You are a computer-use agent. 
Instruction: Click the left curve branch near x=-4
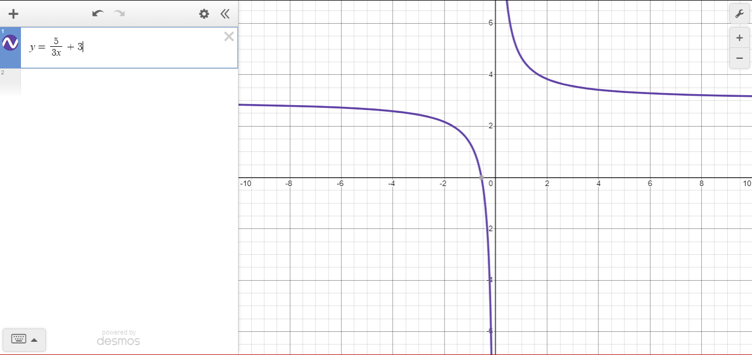tap(392, 112)
